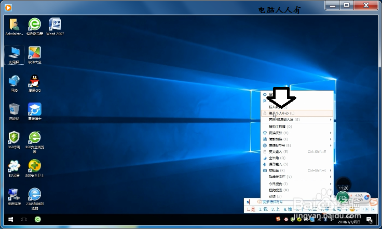This screenshot has width=382, height=229.
Task: Launch EV录屏 screen recorder shortcut
Action: coord(14,168)
